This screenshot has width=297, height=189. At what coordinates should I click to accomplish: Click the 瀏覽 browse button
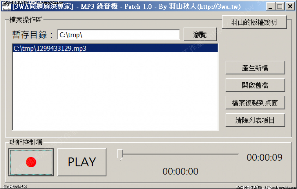(200, 34)
